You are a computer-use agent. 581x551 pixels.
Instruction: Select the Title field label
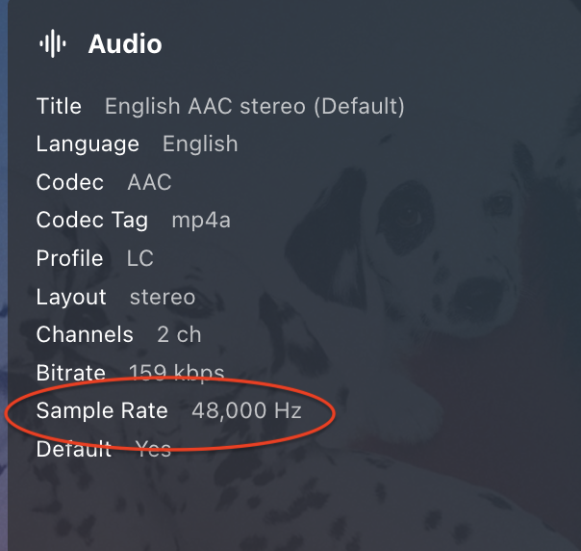click(x=59, y=106)
